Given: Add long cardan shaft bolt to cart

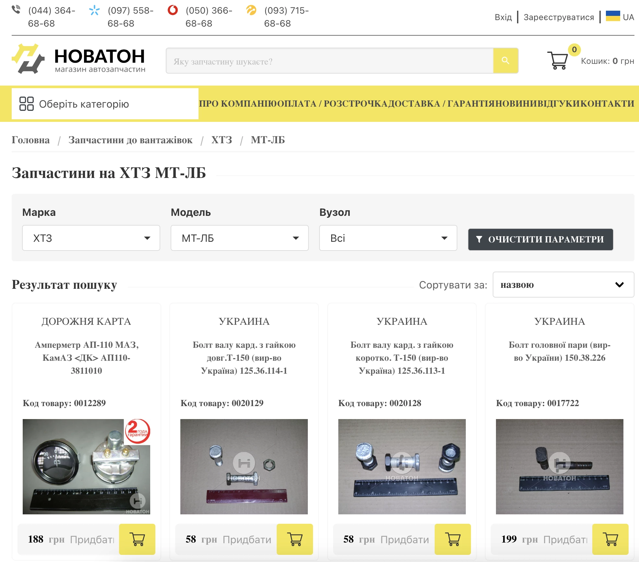Looking at the screenshot, I should (295, 539).
